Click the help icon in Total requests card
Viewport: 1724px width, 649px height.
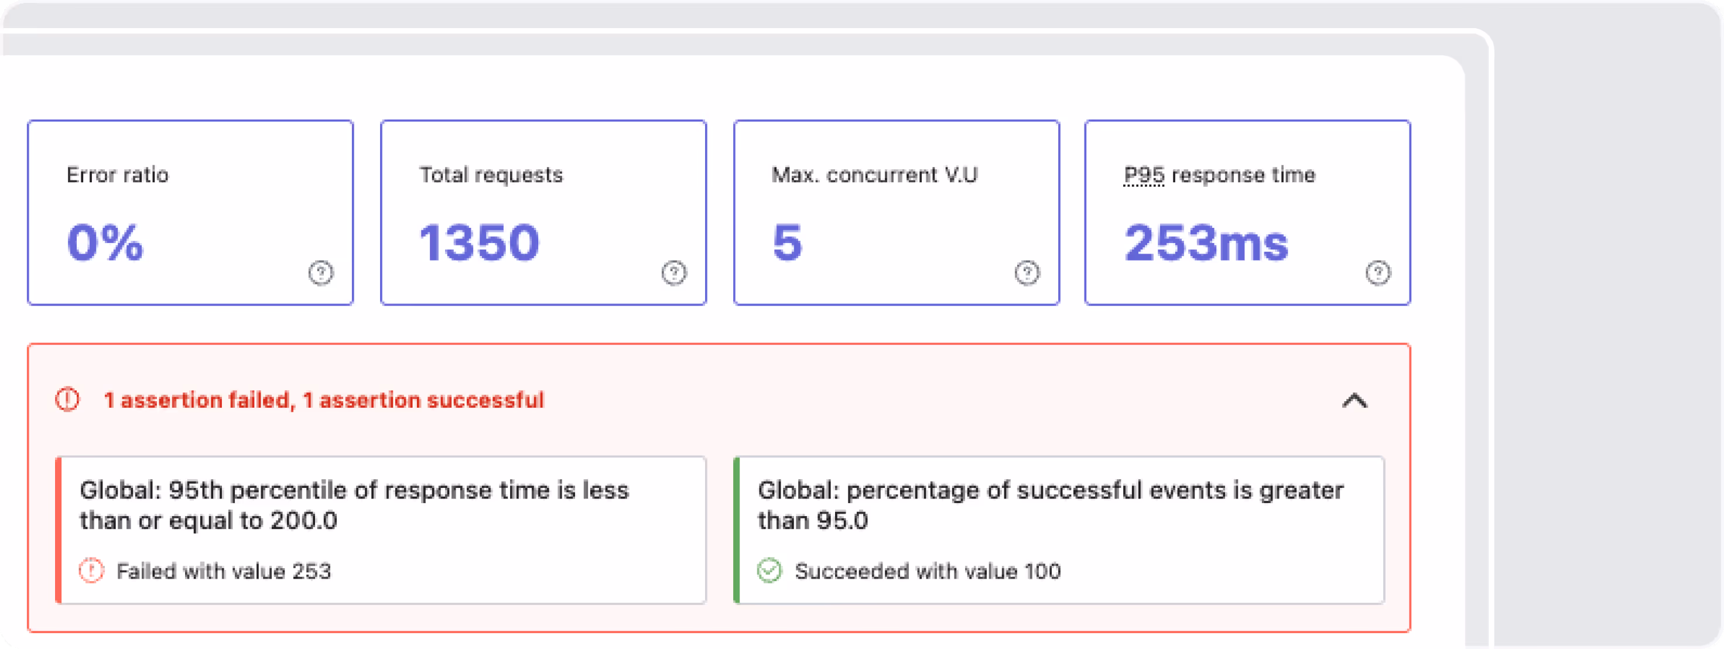(x=673, y=272)
